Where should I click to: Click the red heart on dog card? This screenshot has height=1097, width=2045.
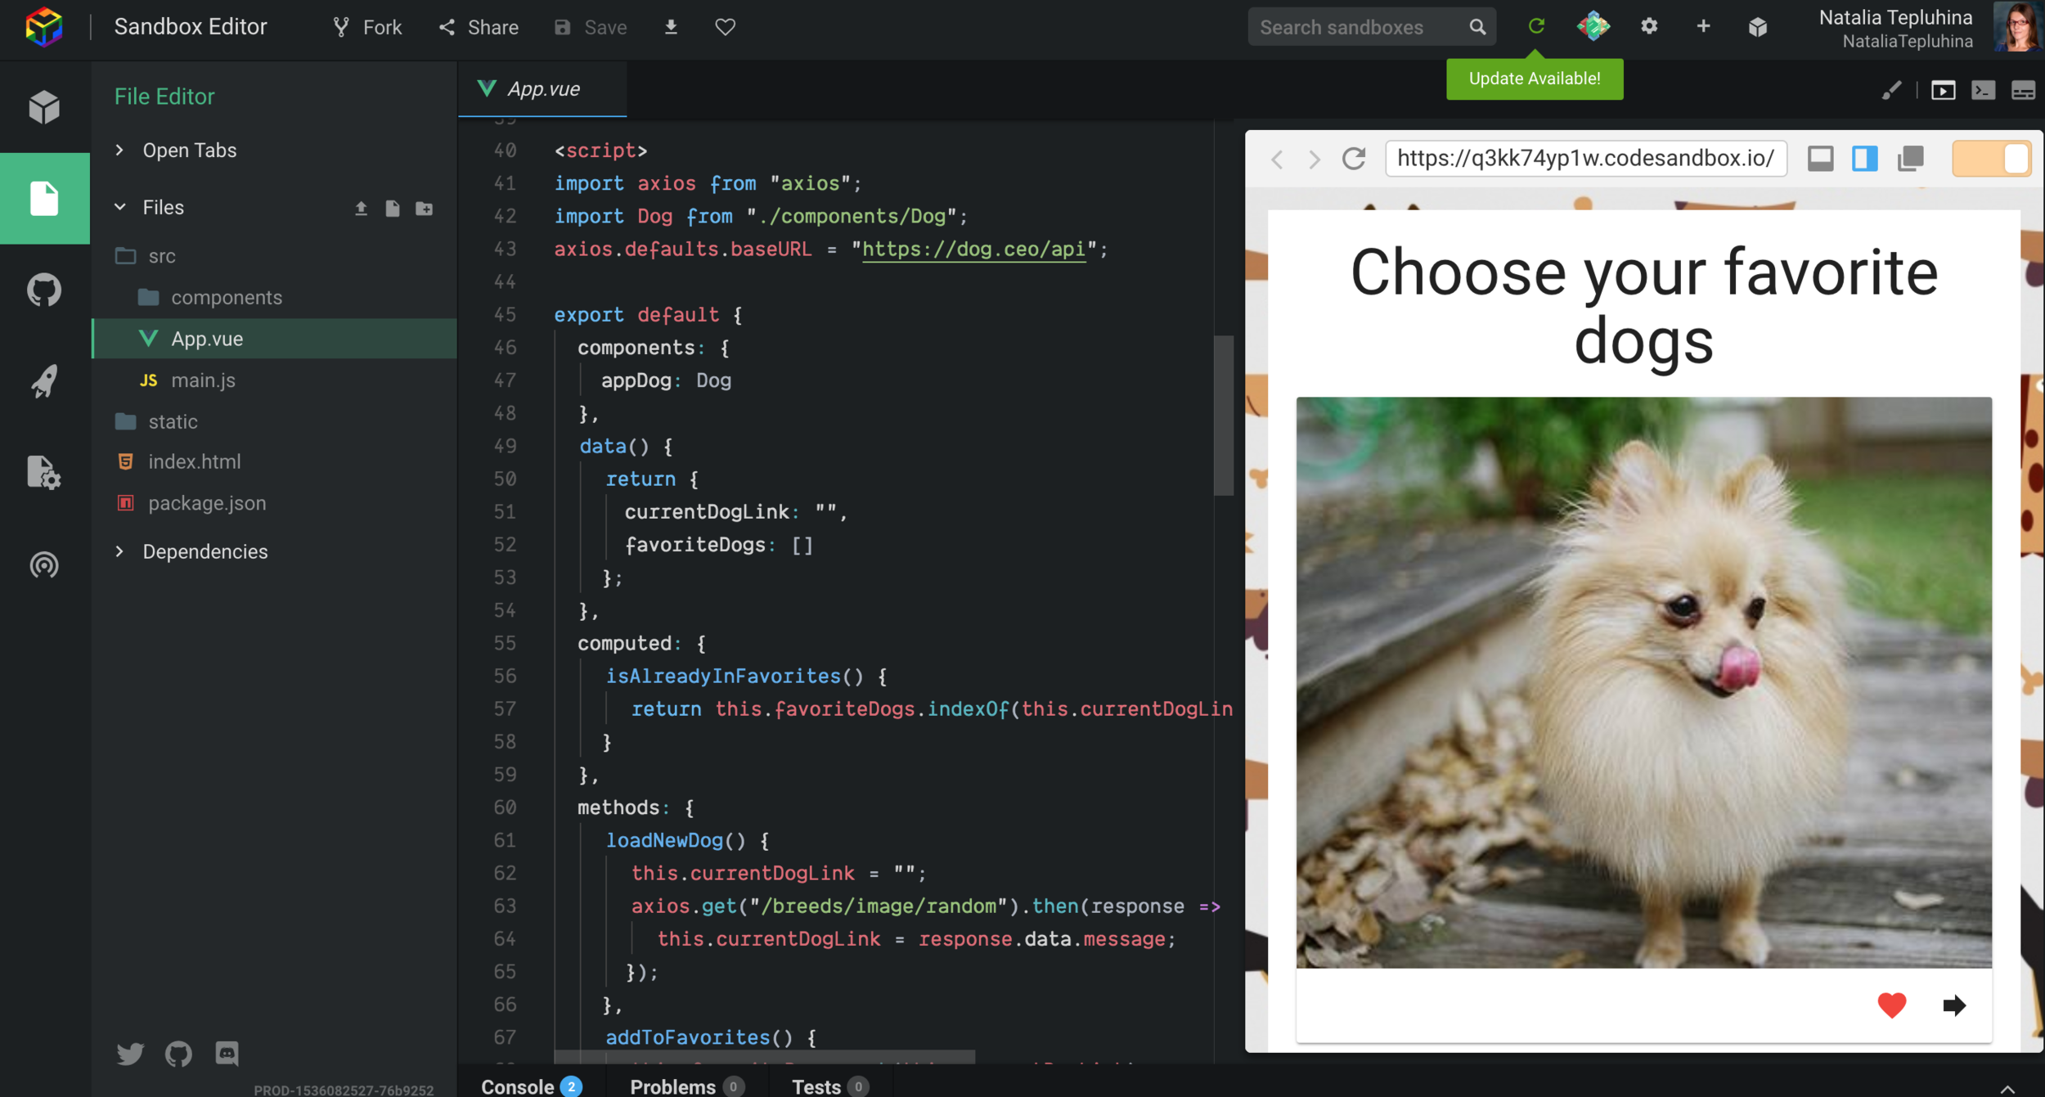(x=1891, y=1005)
